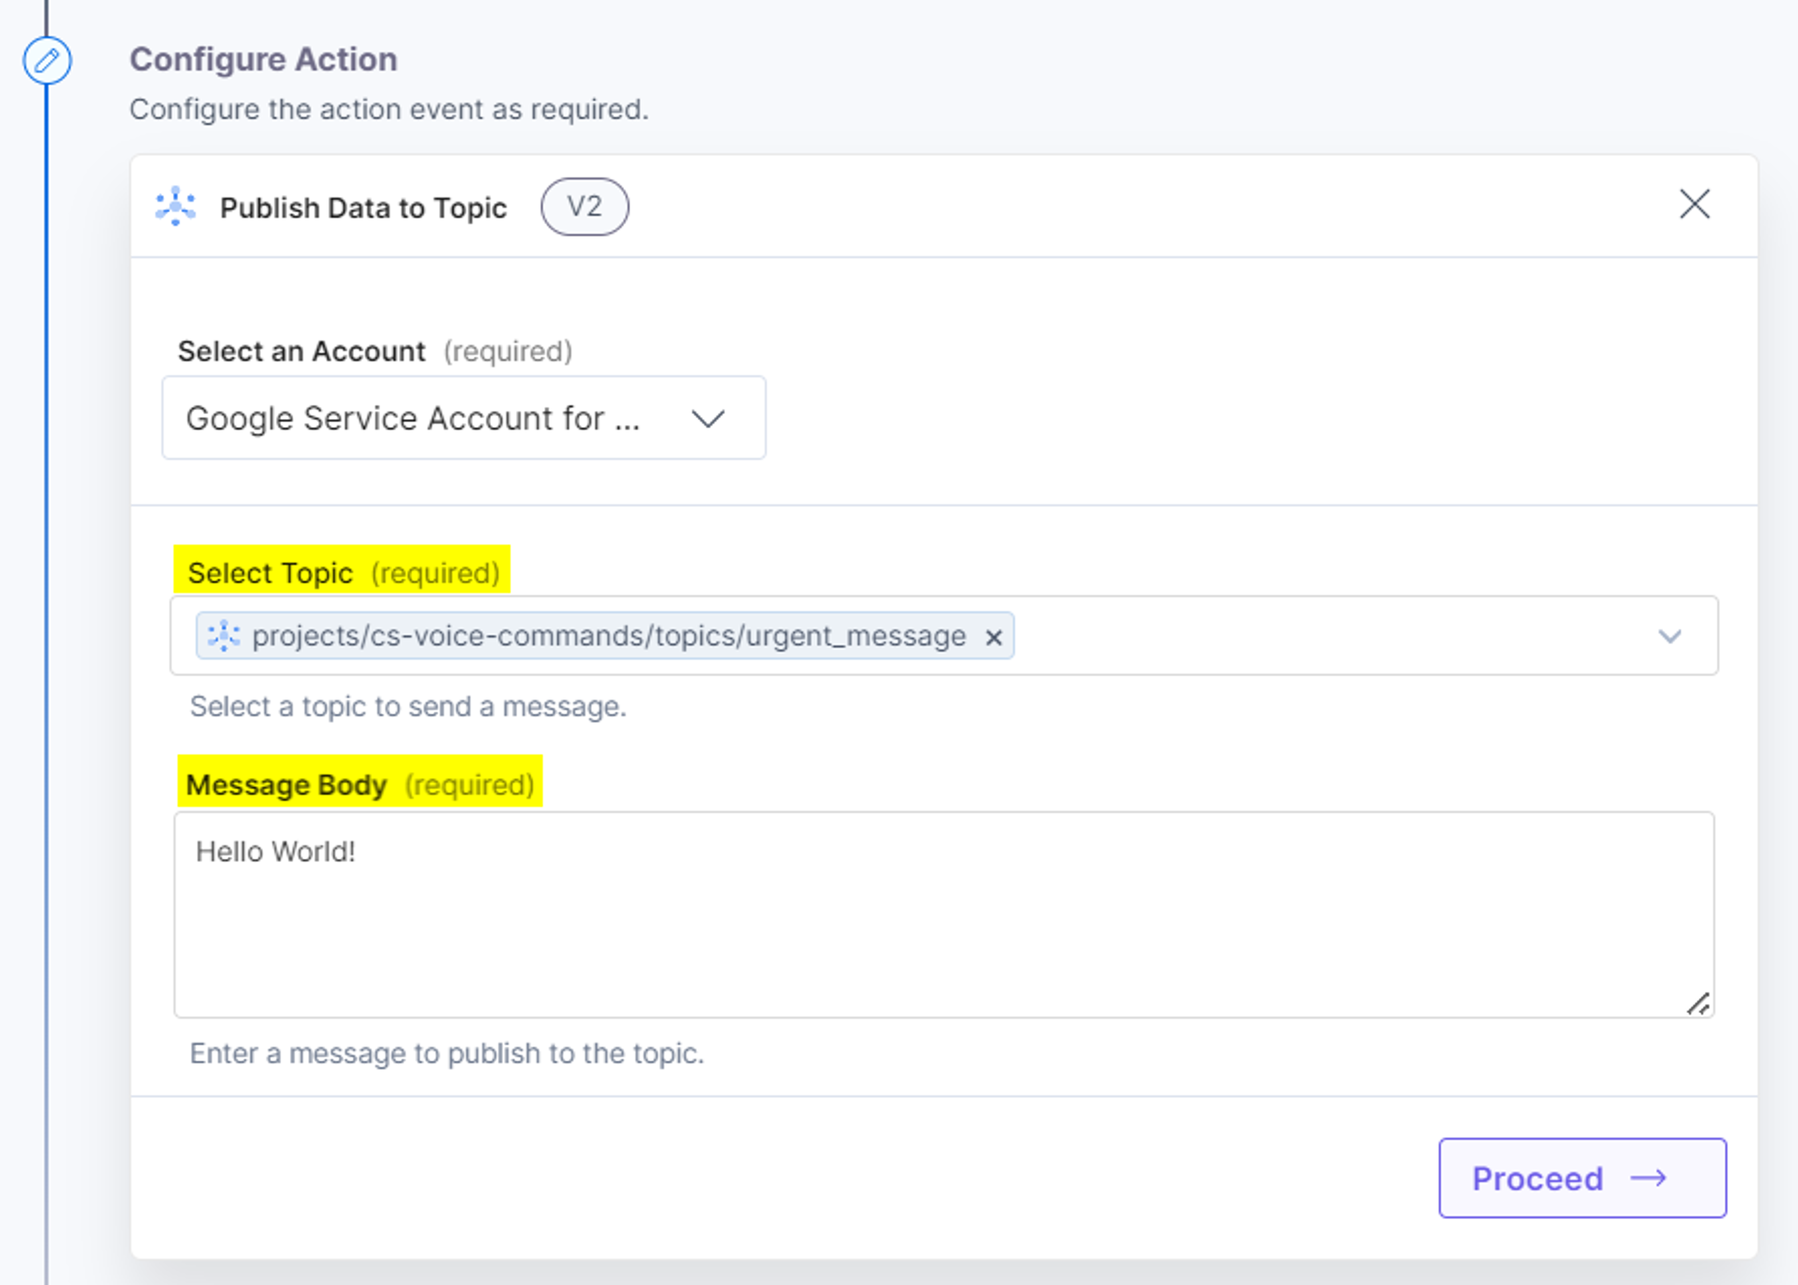
Task: Expand the Select Topic dropdown arrow
Action: 1670,636
